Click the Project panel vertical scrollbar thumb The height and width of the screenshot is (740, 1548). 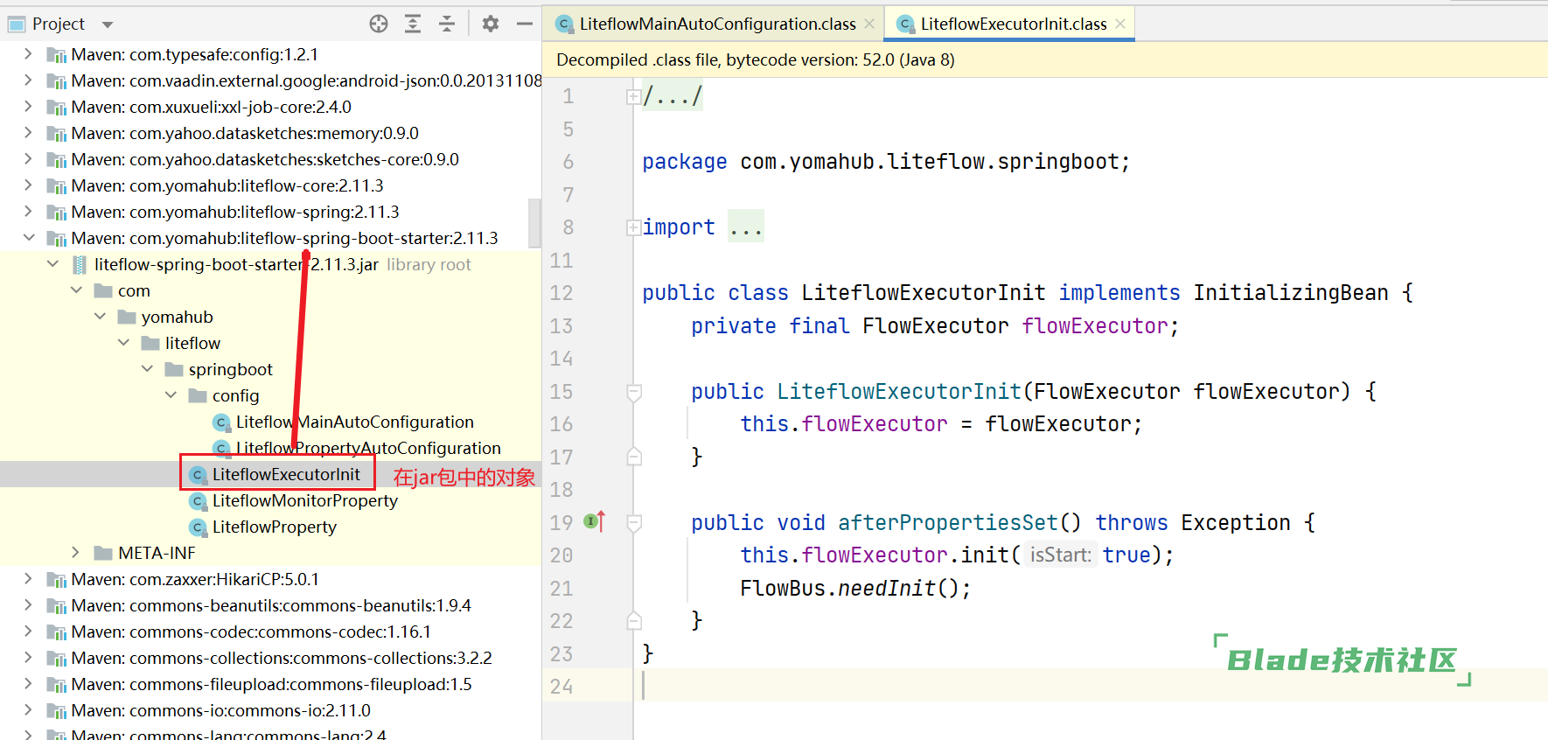pyautogui.click(x=534, y=223)
